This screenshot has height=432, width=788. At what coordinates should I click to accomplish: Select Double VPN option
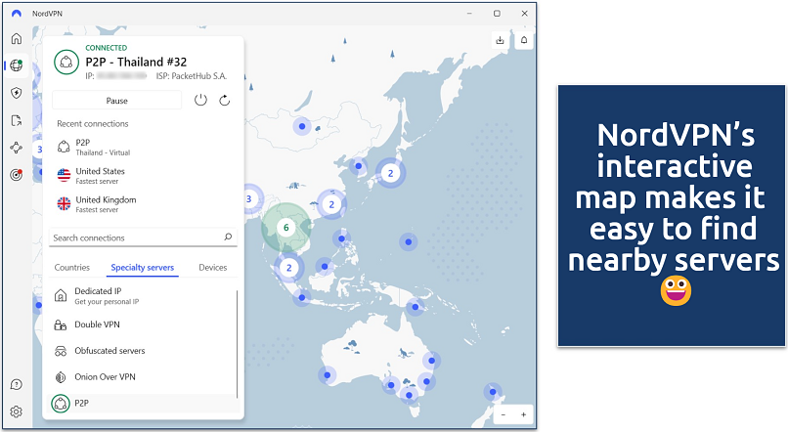143,324
